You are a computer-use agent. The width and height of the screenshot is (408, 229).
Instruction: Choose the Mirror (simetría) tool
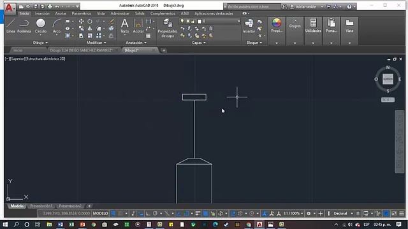click(x=90, y=28)
